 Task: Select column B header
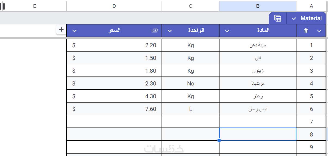pyautogui.click(x=258, y=6)
